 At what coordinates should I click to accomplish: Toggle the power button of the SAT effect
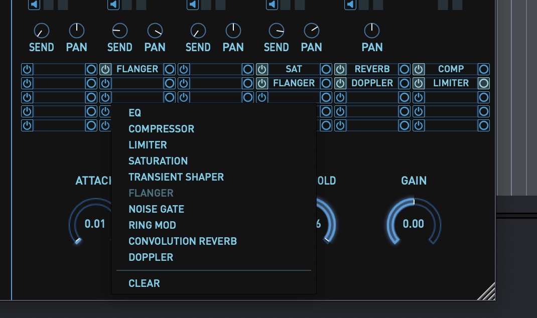tap(262, 69)
